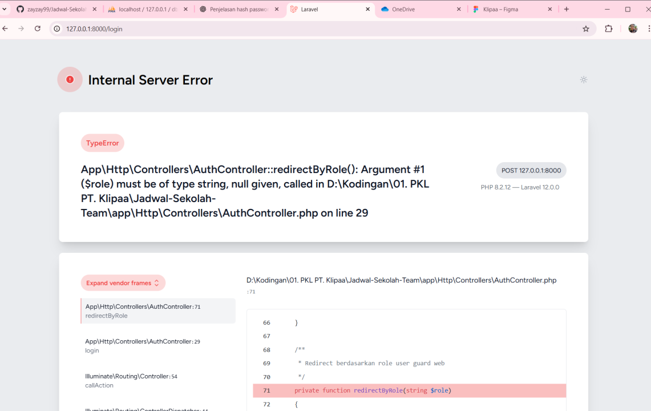Image resolution: width=651 pixels, height=411 pixels.
Task: Select the redirectByRole stack frame
Action: point(158,311)
